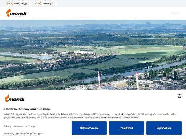Viewport: 186px width, 139px height.
Task: Click the Mondi logo in cookie banner
Action: (15, 98)
